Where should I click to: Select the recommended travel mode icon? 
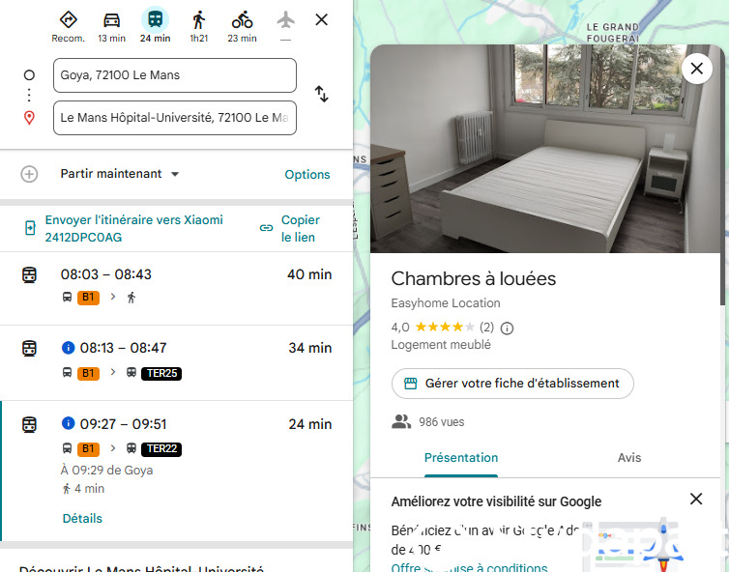pos(68,20)
